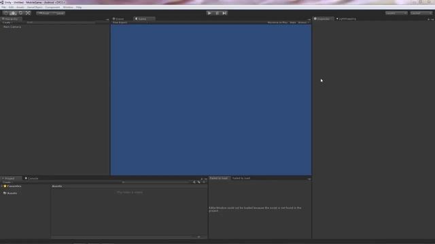This screenshot has width=435, height=244.
Task: Select the Scale tool
Action: point(28,13)
